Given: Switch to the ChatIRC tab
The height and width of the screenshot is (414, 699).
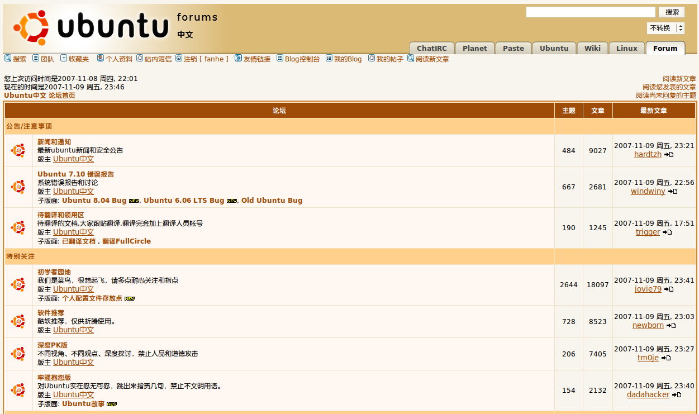Looking at the screenshot, I should [x=431, y=49].
